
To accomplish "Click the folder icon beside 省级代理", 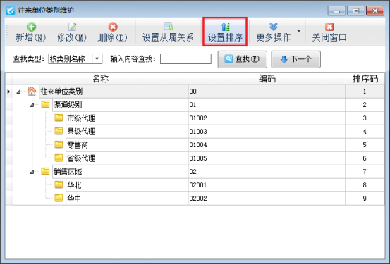I will pos(59,158).
